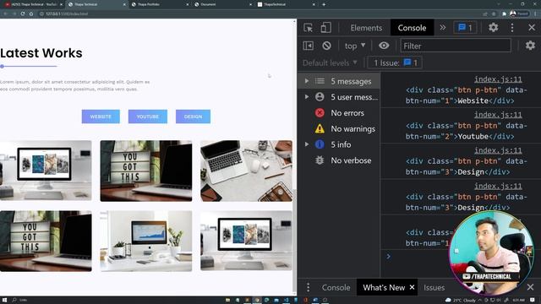The width and height of the screenshot is (541, 304).
Task: Click the DESIGN portfolio filter button
Action: tap(193, 117)
